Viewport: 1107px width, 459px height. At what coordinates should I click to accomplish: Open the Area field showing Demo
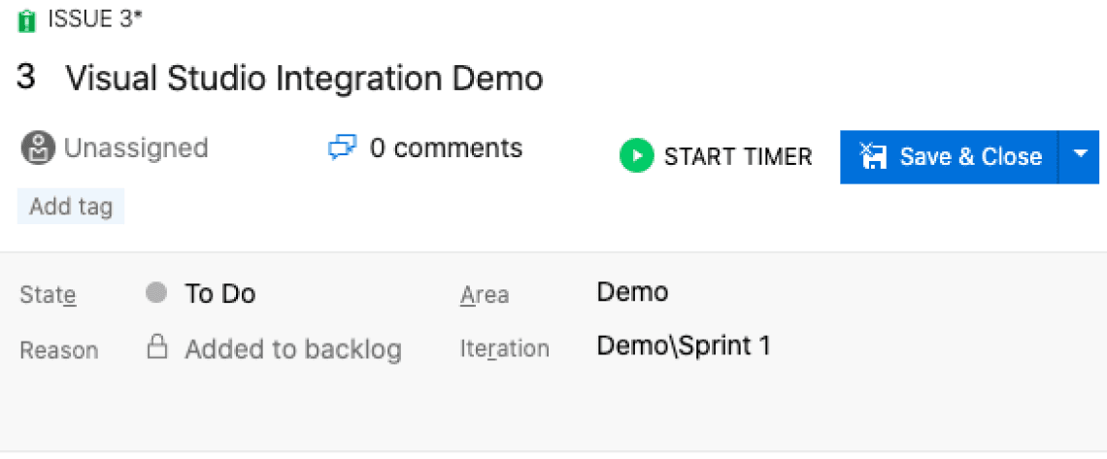[x=632, y=292]
